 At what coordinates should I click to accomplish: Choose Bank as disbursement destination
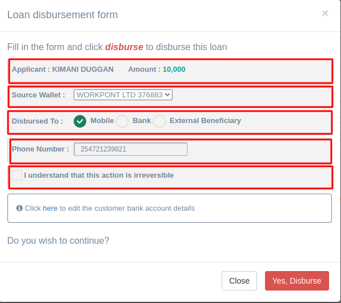pos(122,121)
